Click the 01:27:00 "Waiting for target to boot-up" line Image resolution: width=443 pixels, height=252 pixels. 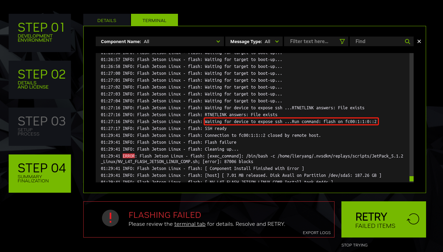coord(191,73)
